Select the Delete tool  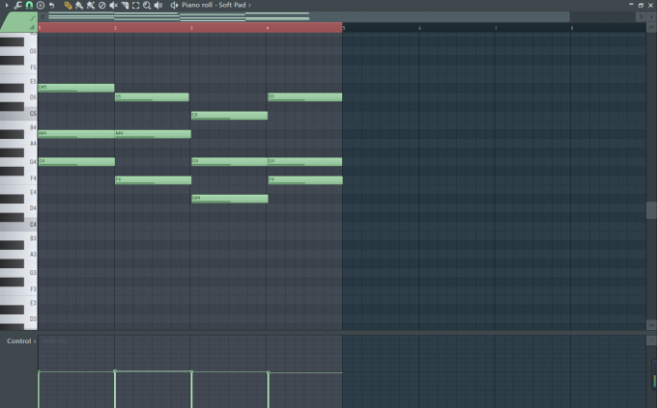point(101,5)
